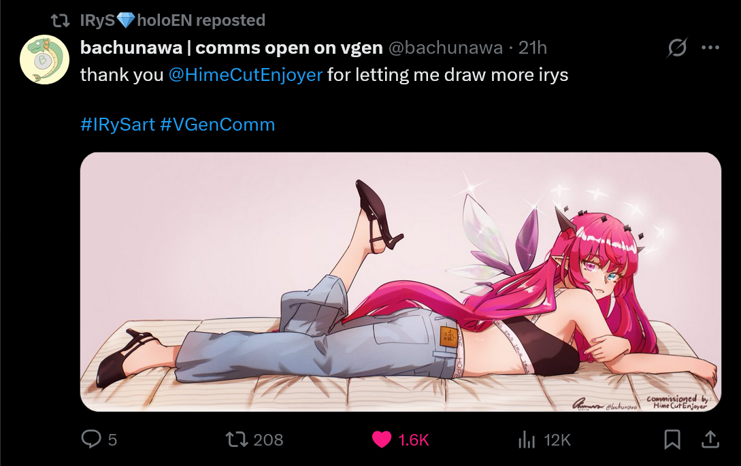This screenshot has width=741, height=466.
Task: Click the reposted arrows icon above post
Action: 60,20
